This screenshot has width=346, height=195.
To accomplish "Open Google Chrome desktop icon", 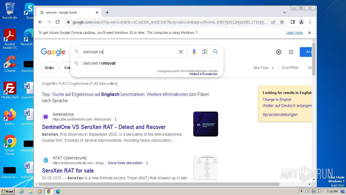I will [x=10, y=145].
